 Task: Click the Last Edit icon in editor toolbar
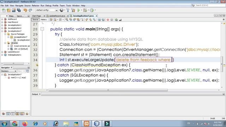click(x=51, y=20)
